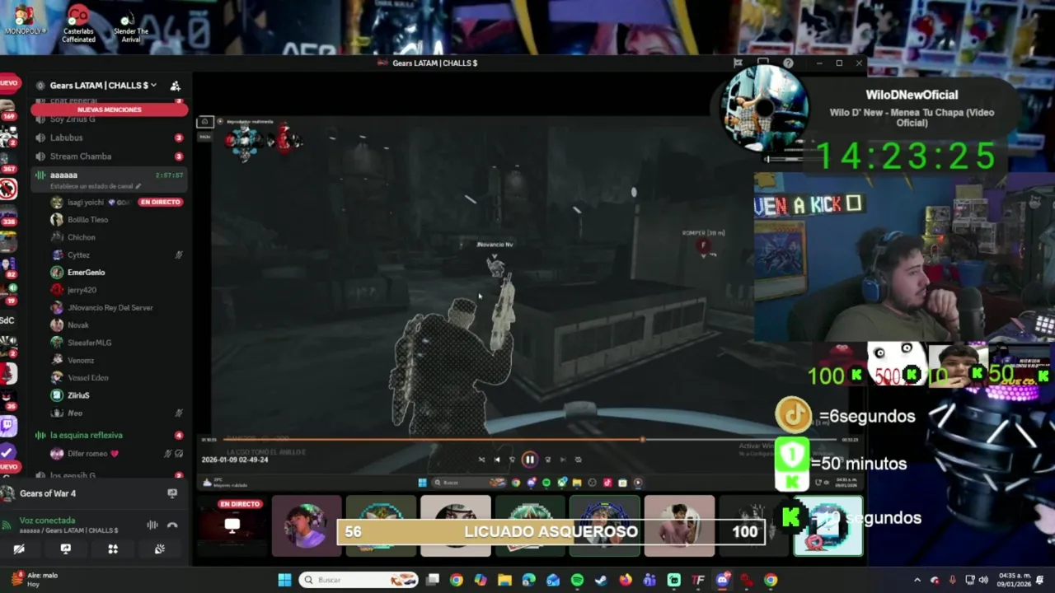Open the activities button in voice panel
Image resolution: width=1055 pixels, height=593 pixels.
(x=113, y=549)
